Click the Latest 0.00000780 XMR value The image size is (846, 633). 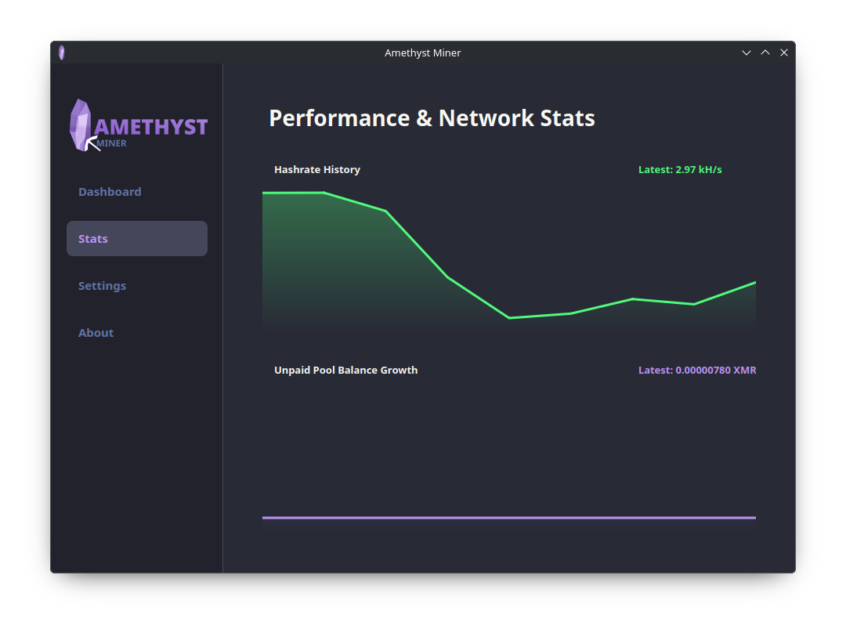click(x=697, y=371)
